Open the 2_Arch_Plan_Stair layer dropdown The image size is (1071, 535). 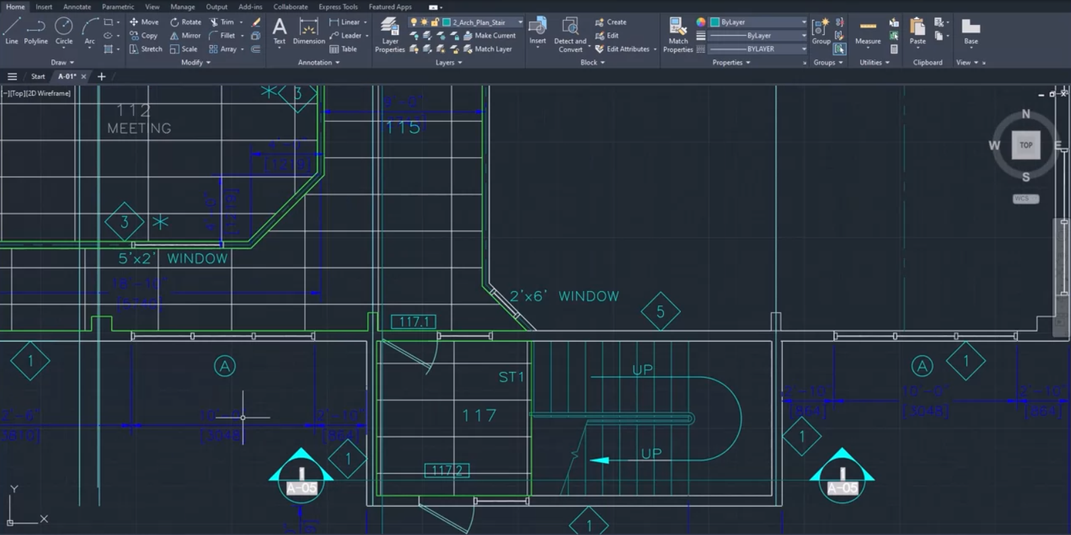coord(520,22)
